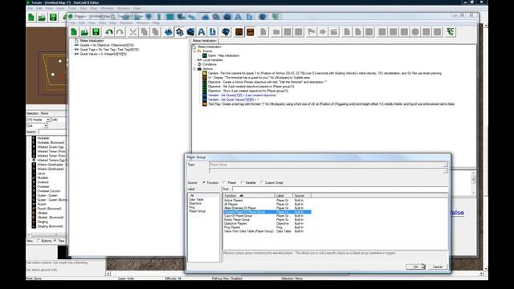Open File menu in Terrain window

tap(31, 8)
